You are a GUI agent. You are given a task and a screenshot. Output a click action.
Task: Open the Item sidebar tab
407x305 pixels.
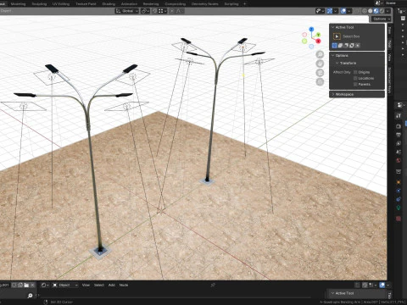(x=389, y=30)
